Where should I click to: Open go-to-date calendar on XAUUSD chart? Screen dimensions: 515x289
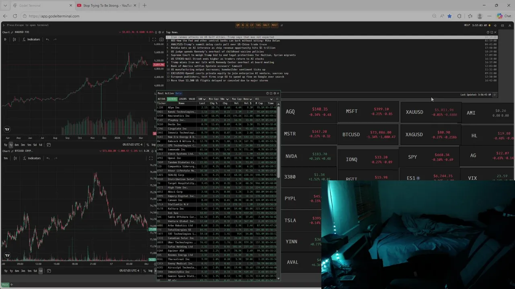click(49, 144)
